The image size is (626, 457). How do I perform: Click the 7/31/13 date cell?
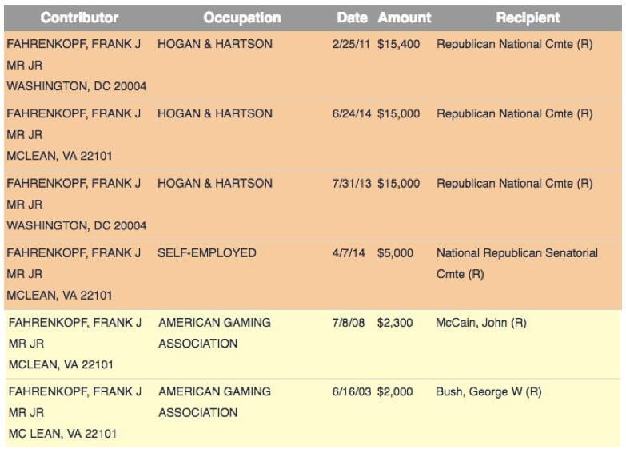(351, 183)
